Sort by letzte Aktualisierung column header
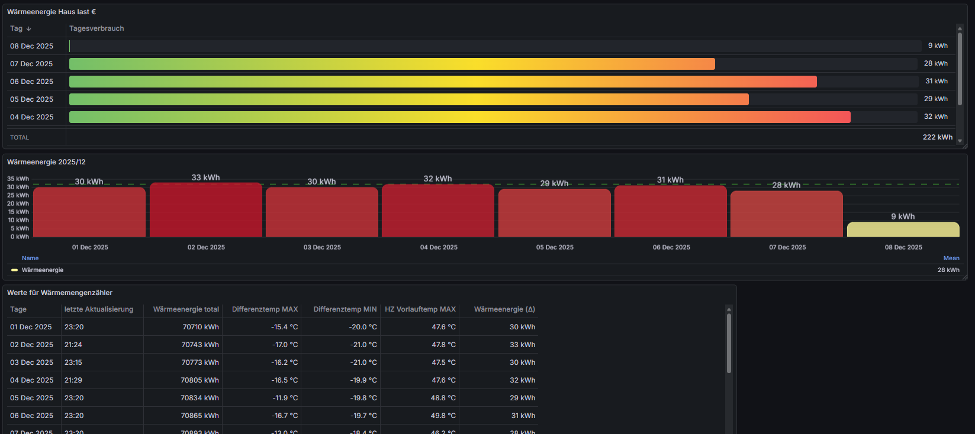 (99, 309)
